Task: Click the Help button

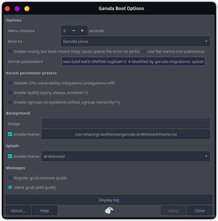Action: coord(45,210)
